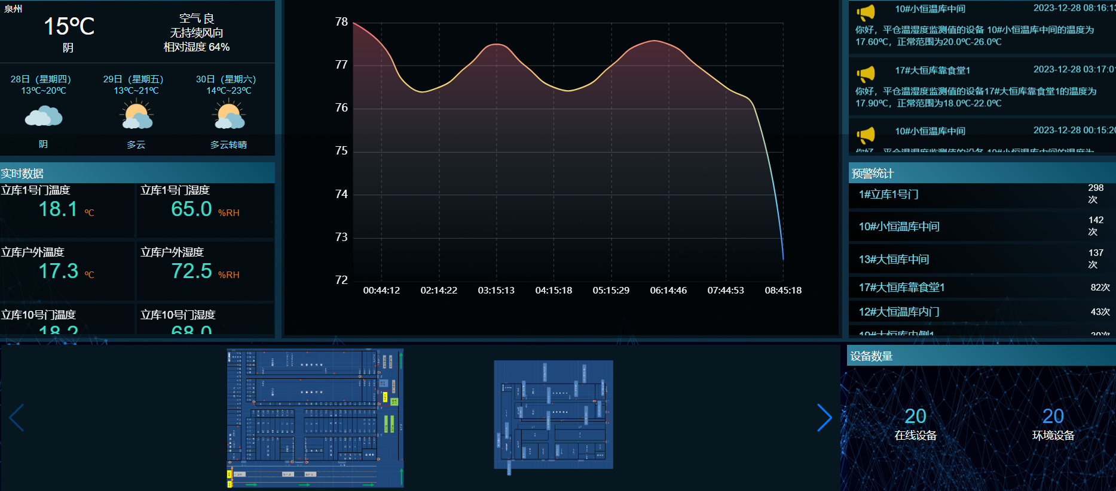Screen dimensions: 1116x491
Task: Click chart y-axis label 78
Action: (x=341, y=21)
